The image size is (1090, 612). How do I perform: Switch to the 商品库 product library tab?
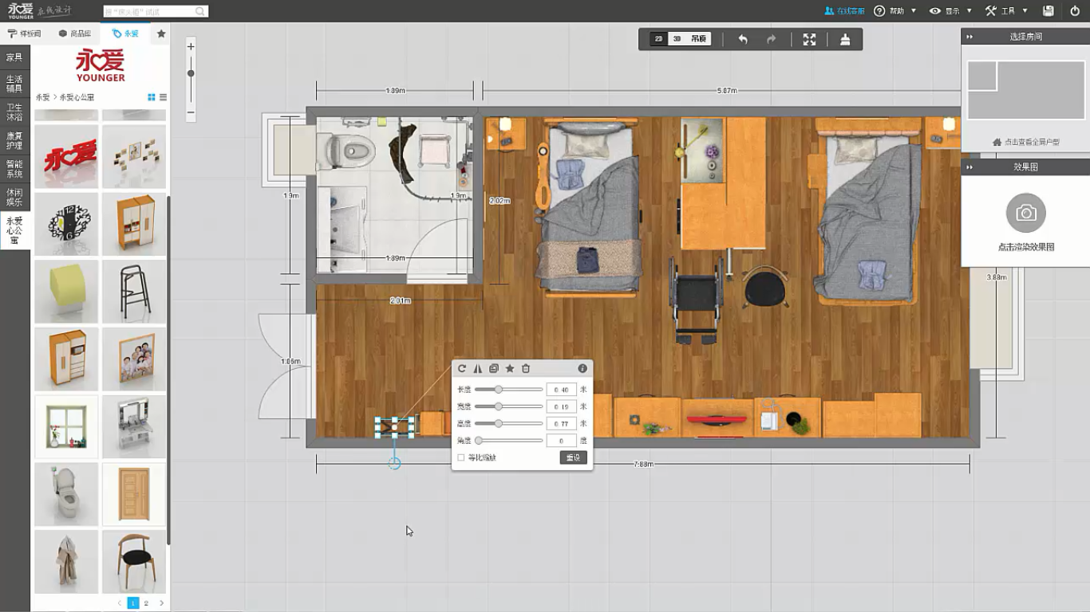pos(74,33)
